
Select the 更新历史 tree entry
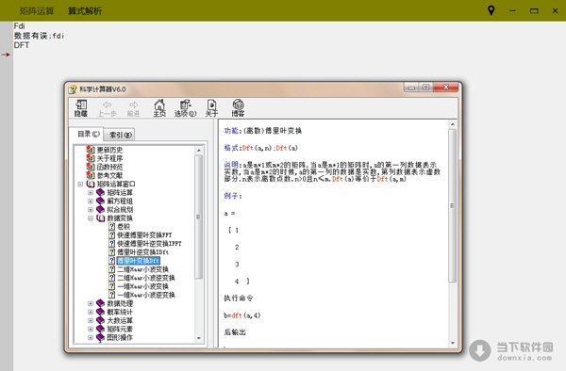109,150
